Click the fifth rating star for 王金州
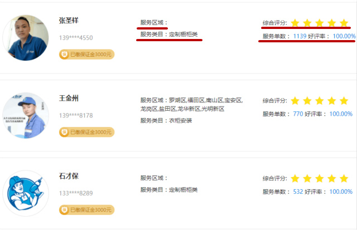 tap(344, 101)
